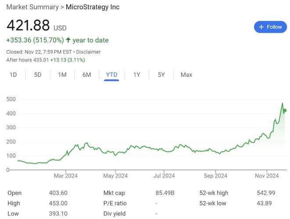Switch to the 5D time range
Screen dimensions: 290x219
[x=38, y=75]
